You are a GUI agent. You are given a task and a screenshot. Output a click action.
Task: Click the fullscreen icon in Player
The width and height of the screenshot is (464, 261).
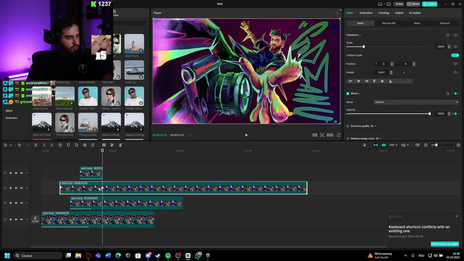(339, 135)
